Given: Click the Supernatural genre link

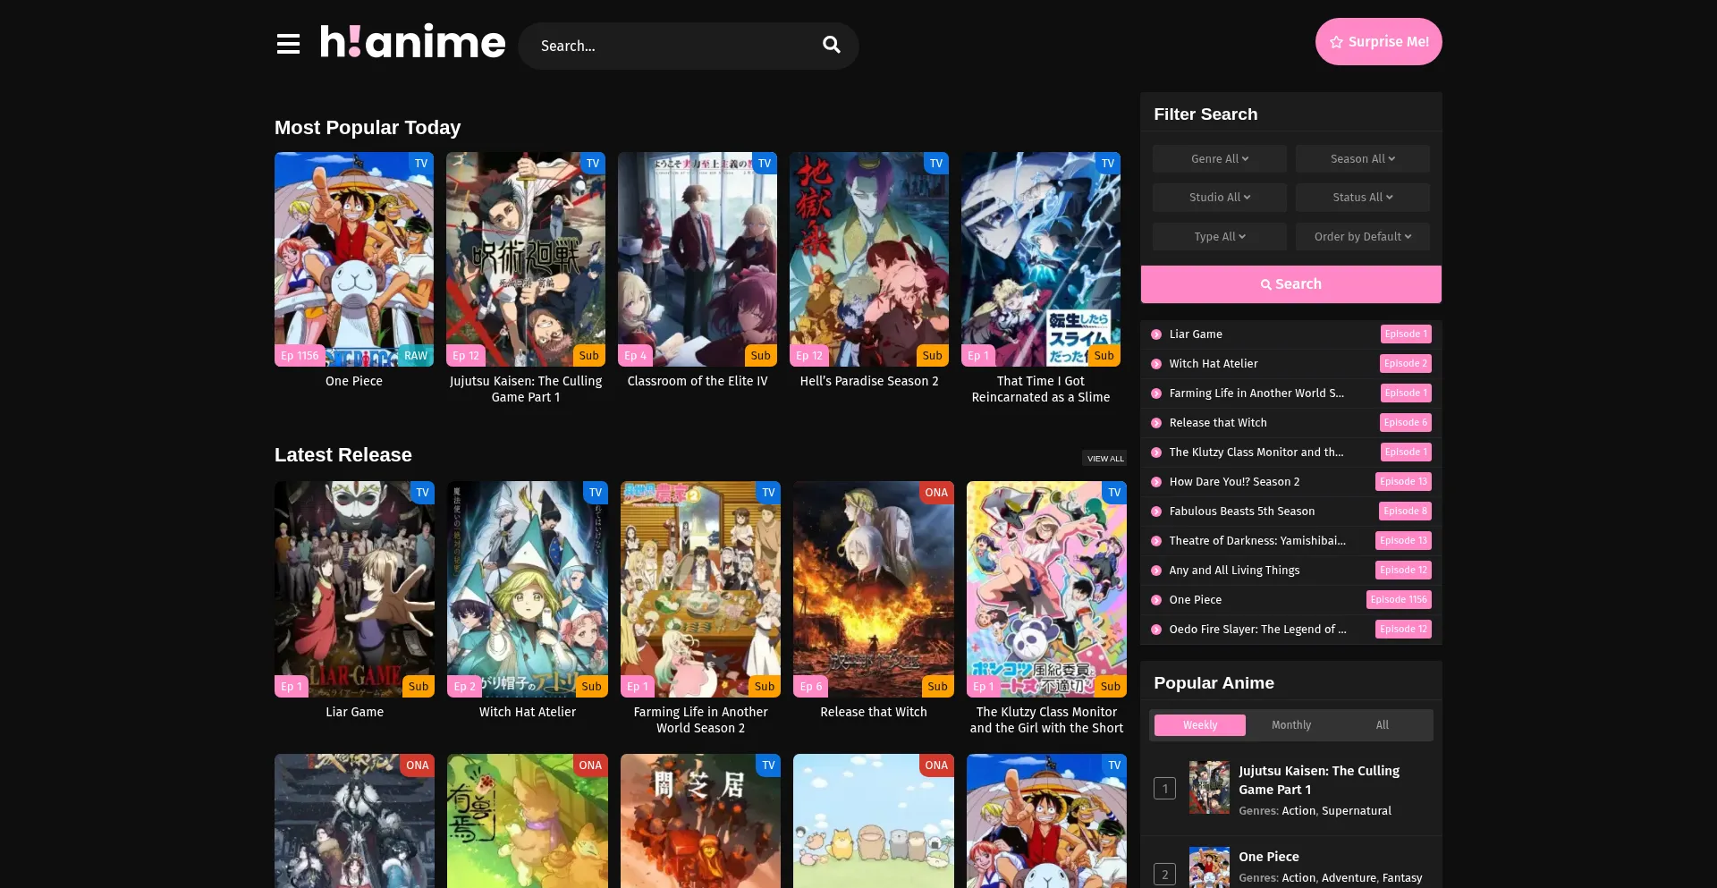Looking at the screenshot, I should coord(1357,811).
